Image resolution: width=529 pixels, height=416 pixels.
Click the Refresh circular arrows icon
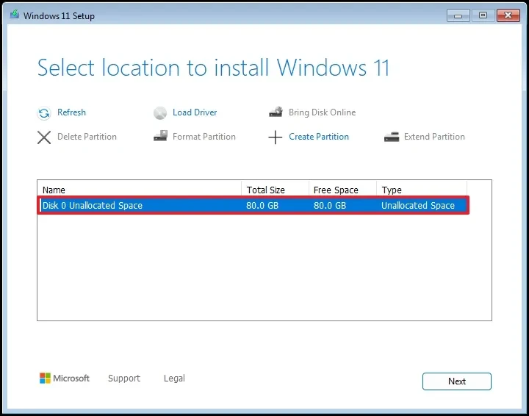click(x=43, y=113)
